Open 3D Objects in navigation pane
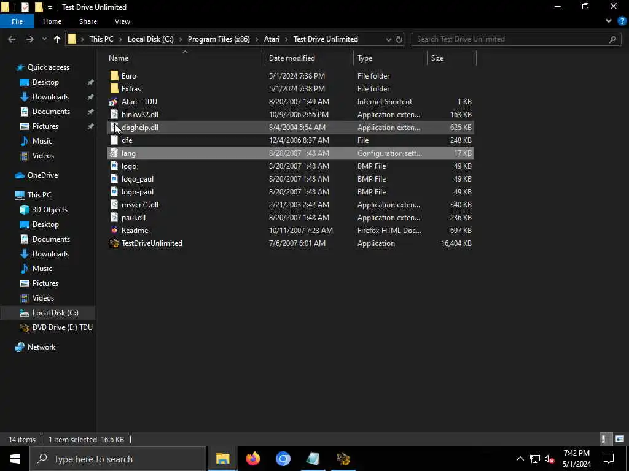The width and height of the screenshot is (629, 471). click(50, 210)
